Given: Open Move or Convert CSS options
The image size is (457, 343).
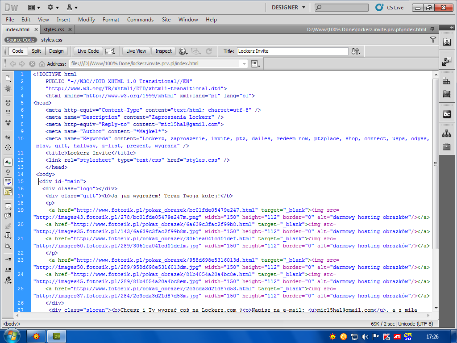Looking at the screenshot, I should [x=8, y=246].
